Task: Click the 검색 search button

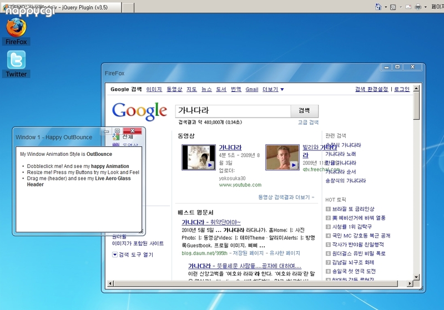Action: tap(304, 110)
